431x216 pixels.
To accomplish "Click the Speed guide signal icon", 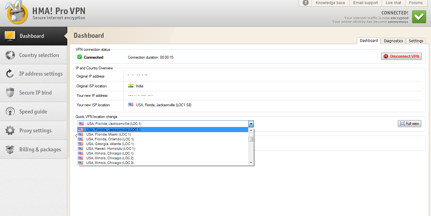I will (x=10, y=112).
